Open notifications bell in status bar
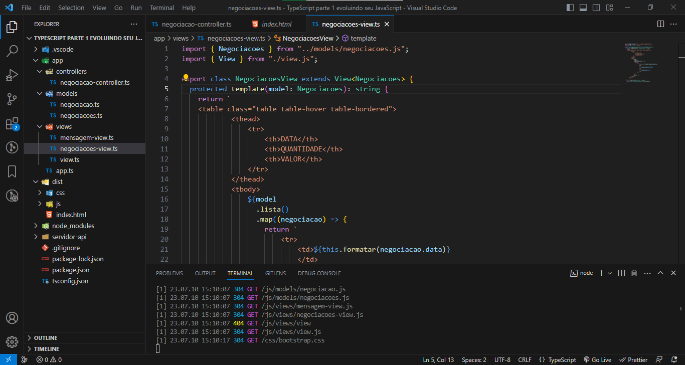This screenshot has width=685, height=365. click(x=673, y=359)
